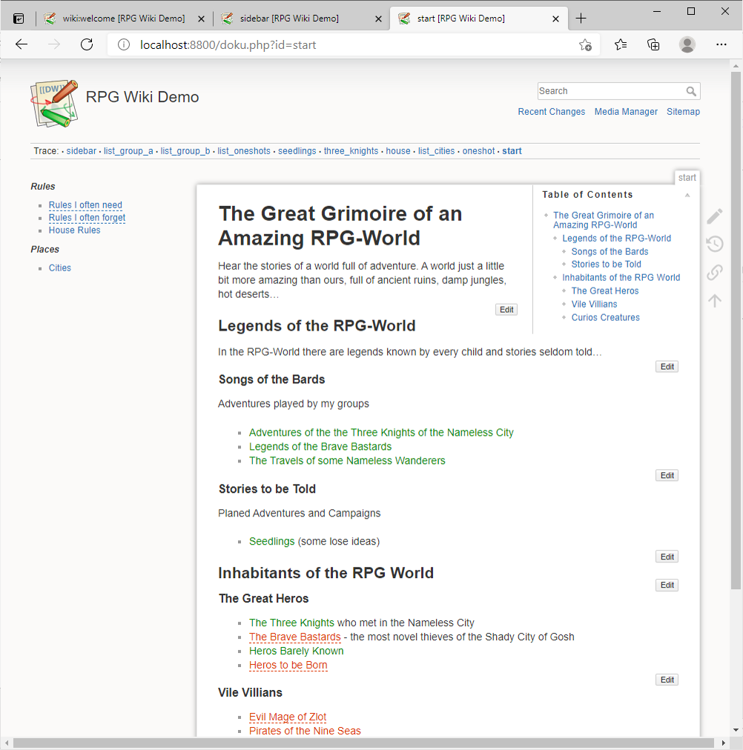This screenshot has height=750, width=743.
Task: Collapse the Table of Contents
Action: pos(687,195)
